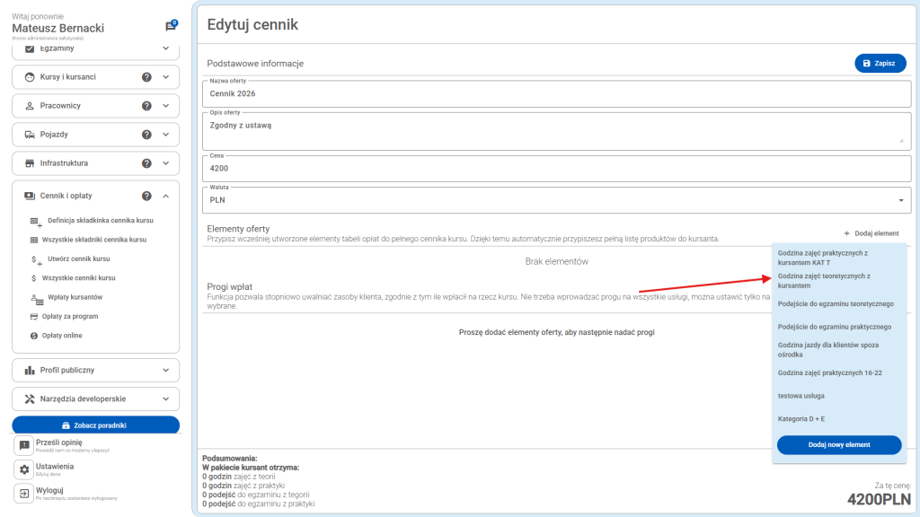The image size is (920, 517).
Task: Click the Prześlij opinię feedback icon
Action: click(x=25, y=445)
